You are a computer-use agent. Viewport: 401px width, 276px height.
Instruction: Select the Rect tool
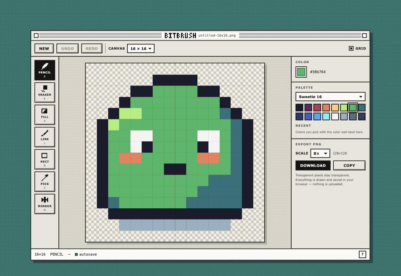[x=45, y=159]
